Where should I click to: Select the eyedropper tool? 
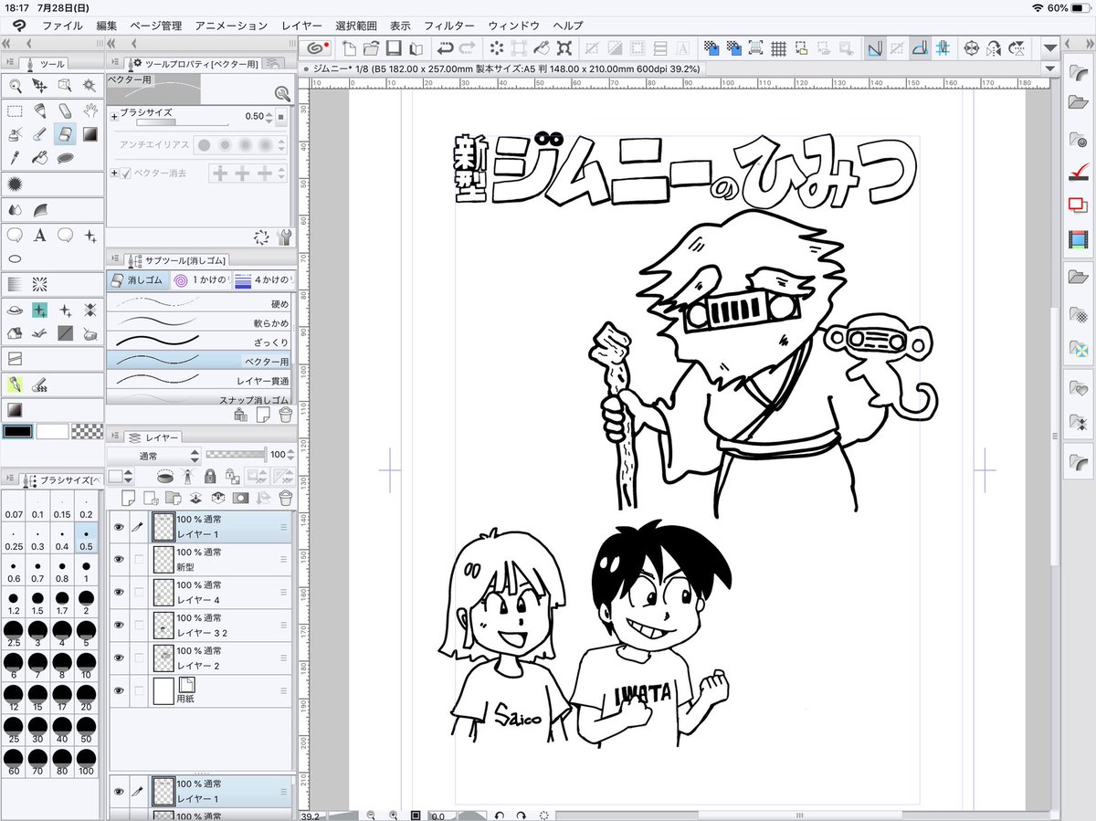point(16,158)
